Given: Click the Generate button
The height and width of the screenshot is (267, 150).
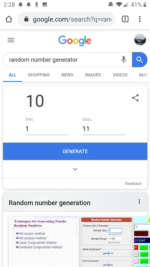Looking at the screenshot, I should [75, 151].
